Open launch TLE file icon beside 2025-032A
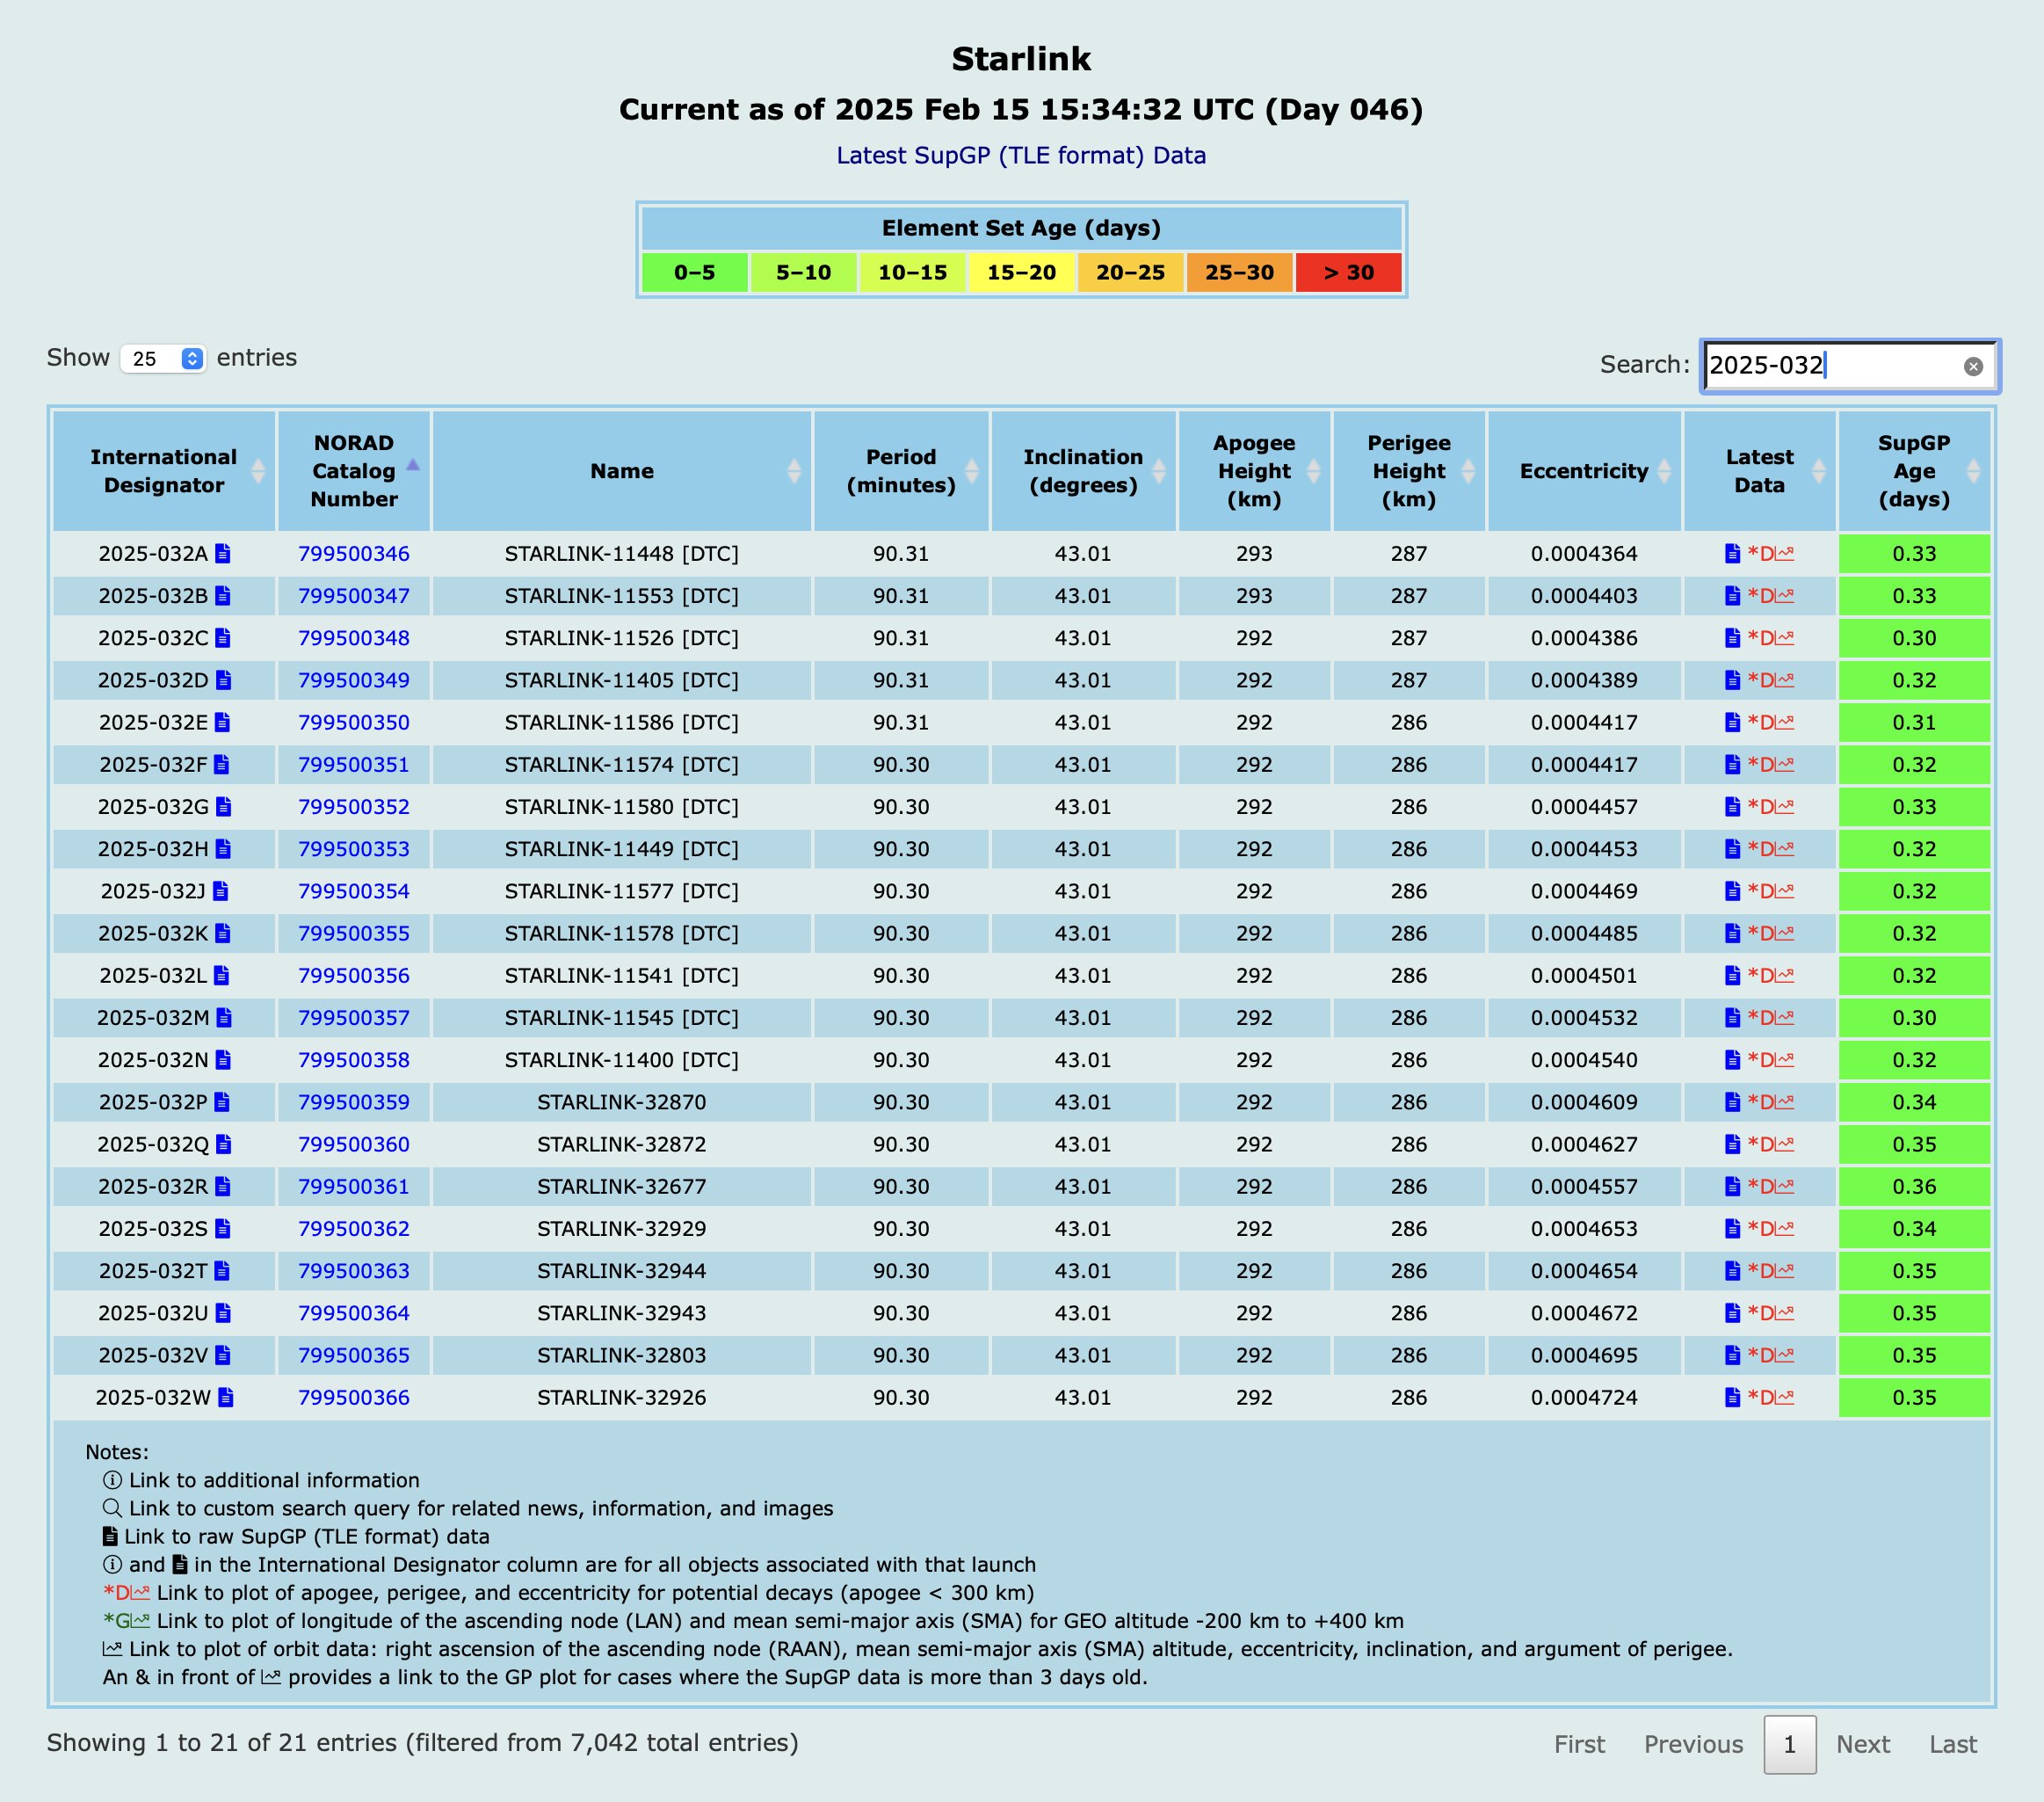The width and height of the screenshot is (2044, 1802). click(x=223, y=553)
